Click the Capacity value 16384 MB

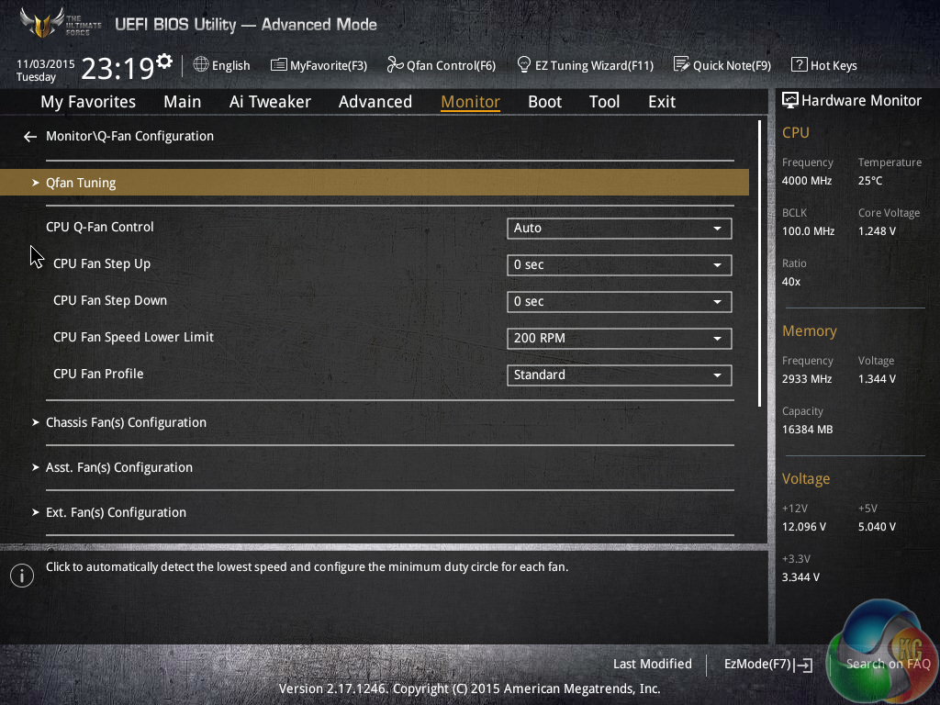[x=808, y=430]
